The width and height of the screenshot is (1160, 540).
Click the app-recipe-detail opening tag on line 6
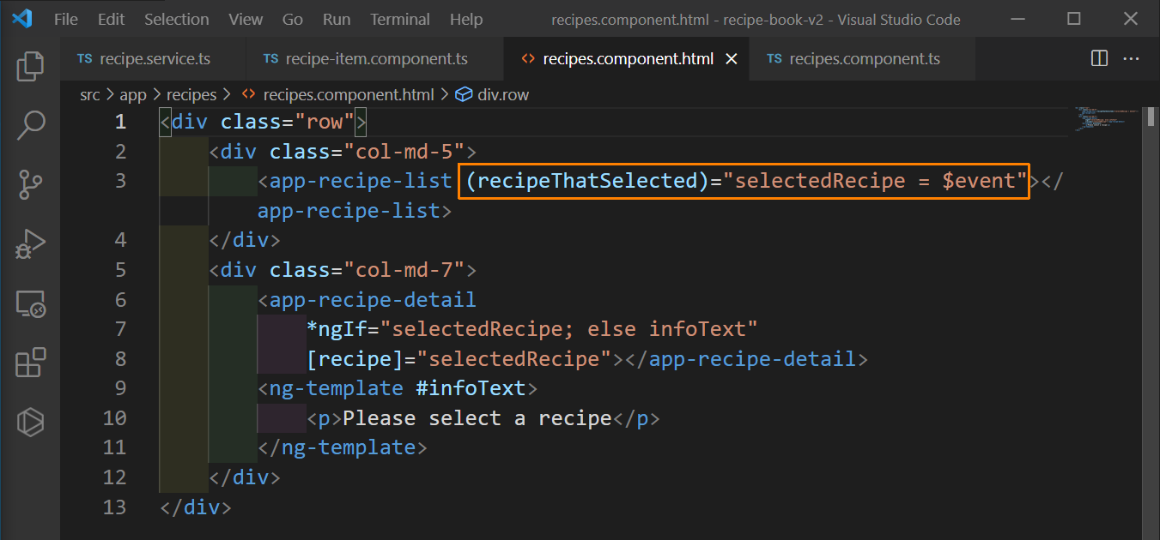[x=367, y=299]
